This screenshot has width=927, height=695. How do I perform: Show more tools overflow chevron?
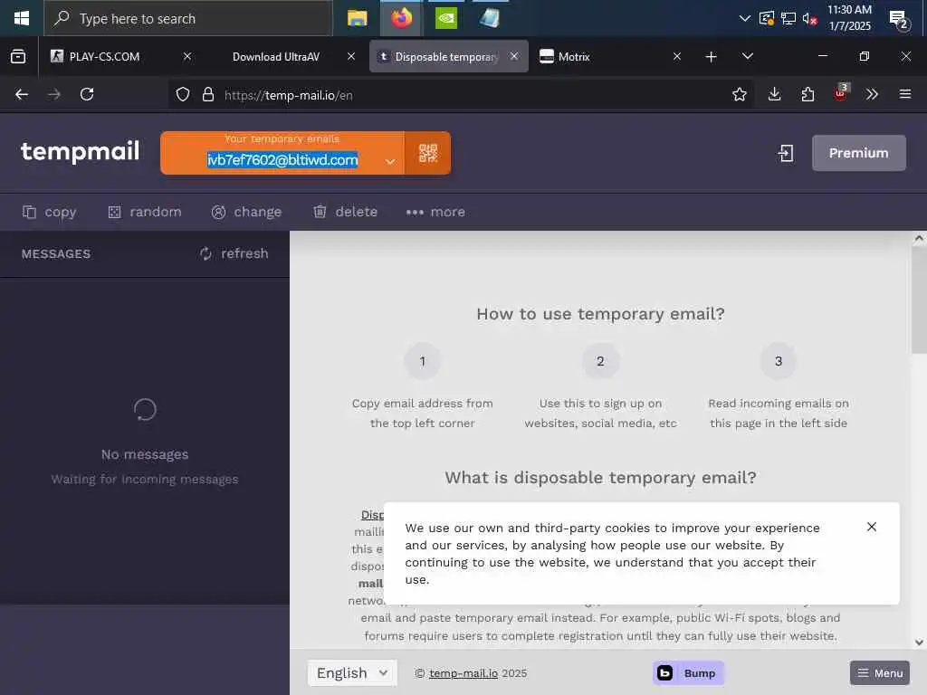[872, 94]
